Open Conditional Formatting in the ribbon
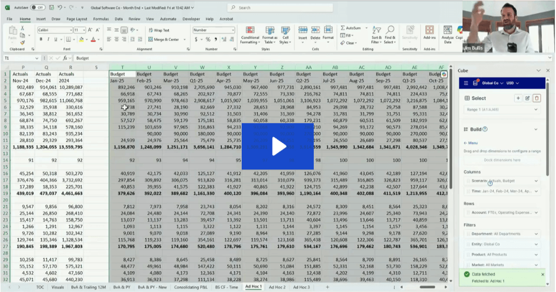556x292 pixels. pyautogui.click(x=250, y=34)
